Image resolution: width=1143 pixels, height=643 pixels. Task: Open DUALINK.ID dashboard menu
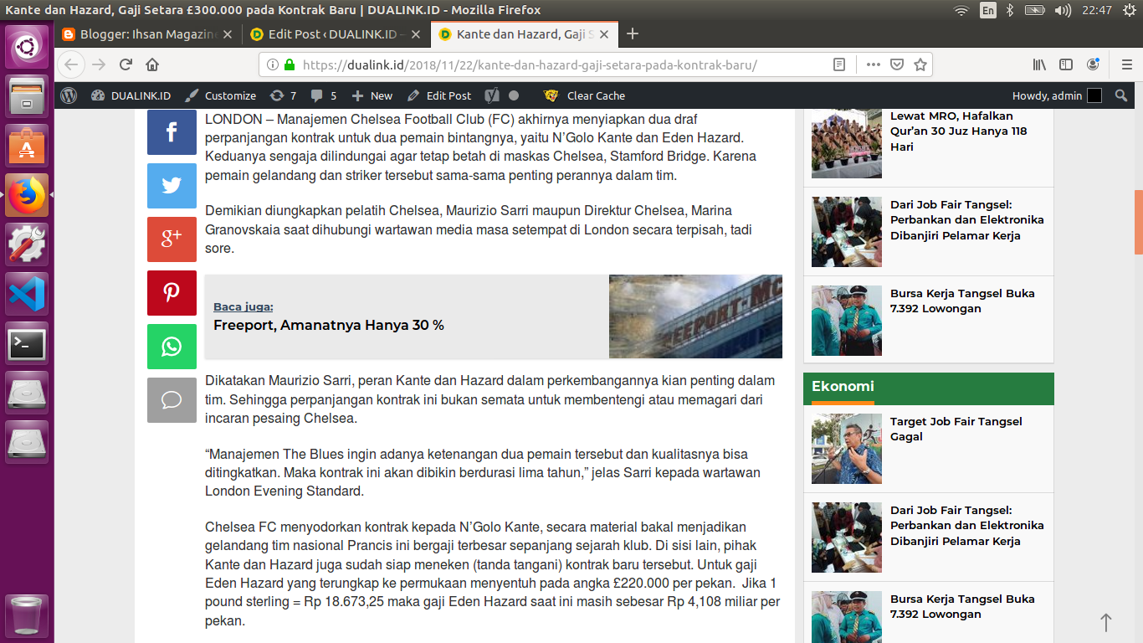[131, 95]
